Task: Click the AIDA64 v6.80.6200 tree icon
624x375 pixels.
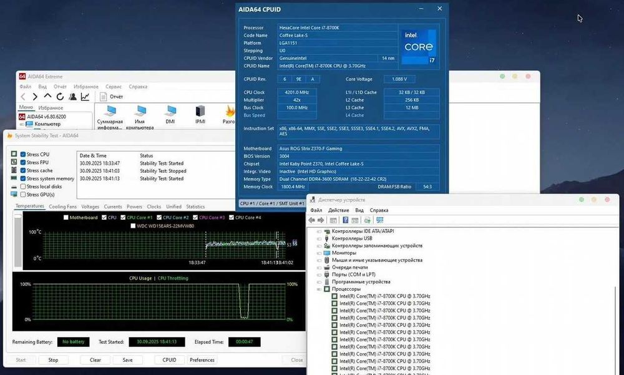Action: tap(22, 117)
